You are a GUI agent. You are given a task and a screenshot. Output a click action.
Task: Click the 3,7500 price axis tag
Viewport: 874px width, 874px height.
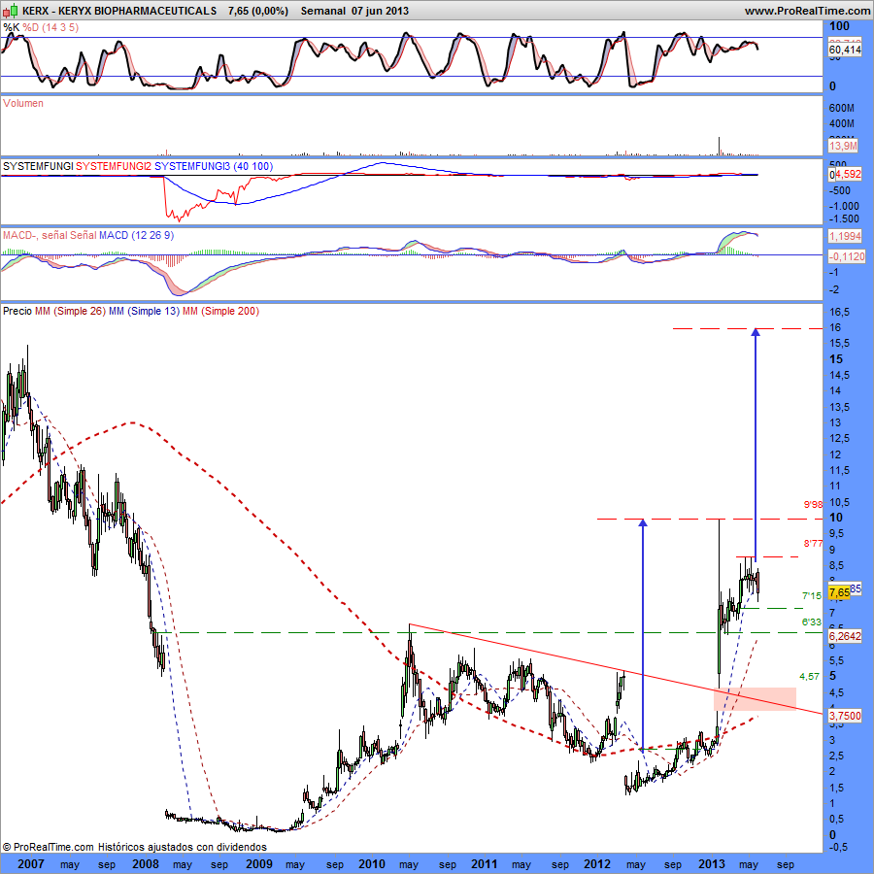845,715
